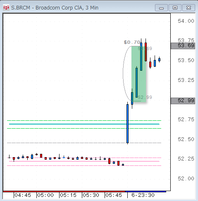Click the tall blue opening candle
This screenshot has height=201, width=198.
[128, 124]
